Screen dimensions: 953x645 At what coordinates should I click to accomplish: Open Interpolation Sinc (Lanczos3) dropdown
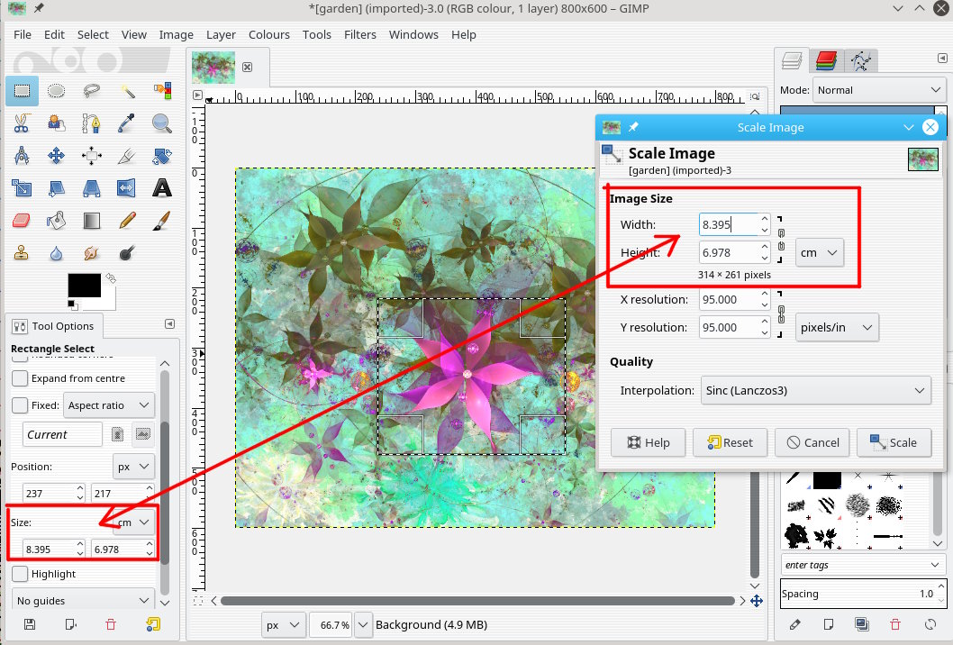click(x=816, y=391)
